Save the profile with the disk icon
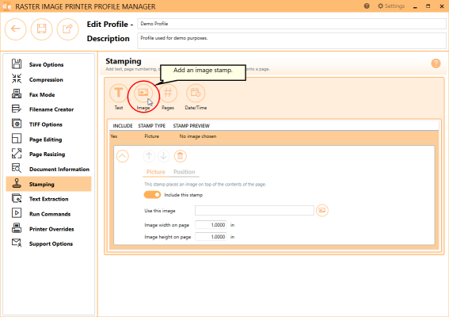Image resolution: width=449 pixels, height=317 pixels. 41,29
